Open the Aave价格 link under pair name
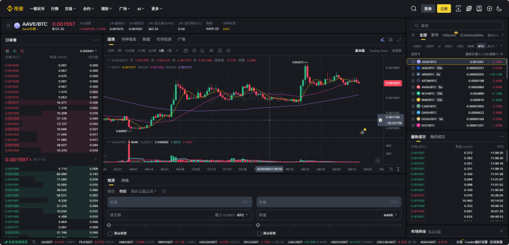Image resolution: width=509 pixels, height=245 pixels. tap(30, 29)
